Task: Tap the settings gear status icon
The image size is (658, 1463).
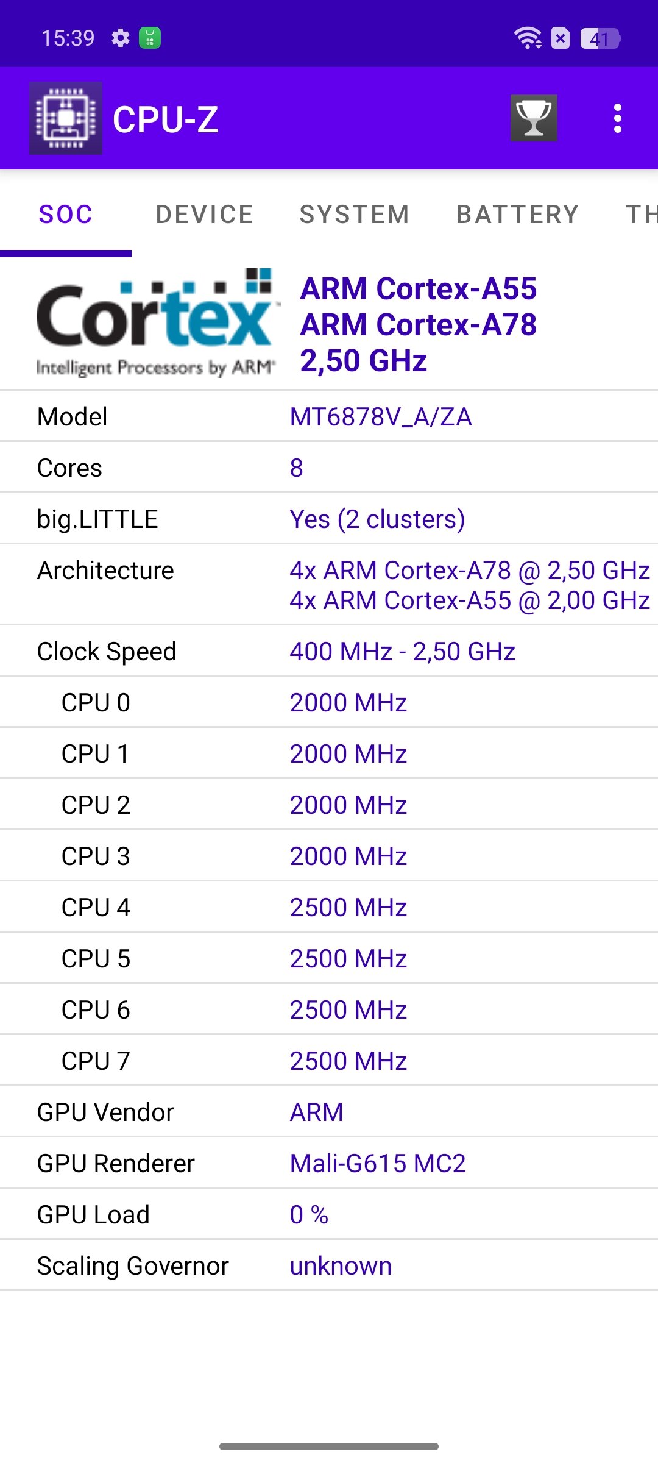Action: 121,38
